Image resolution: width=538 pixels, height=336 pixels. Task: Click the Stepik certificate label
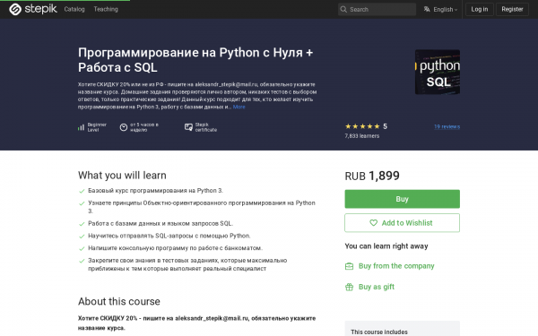(x=206, y=127)
